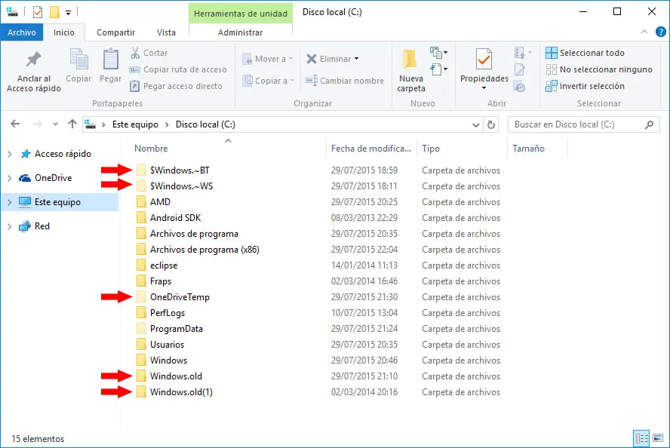
Task: Click Seleccionar todo
Action: pos(585,53)
